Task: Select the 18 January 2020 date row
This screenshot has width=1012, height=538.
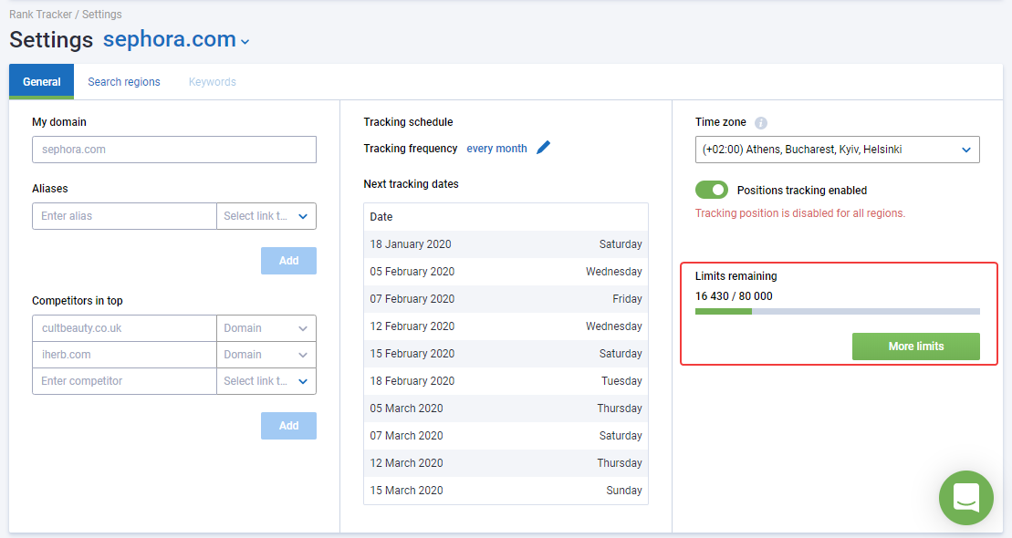Action: 506,244
